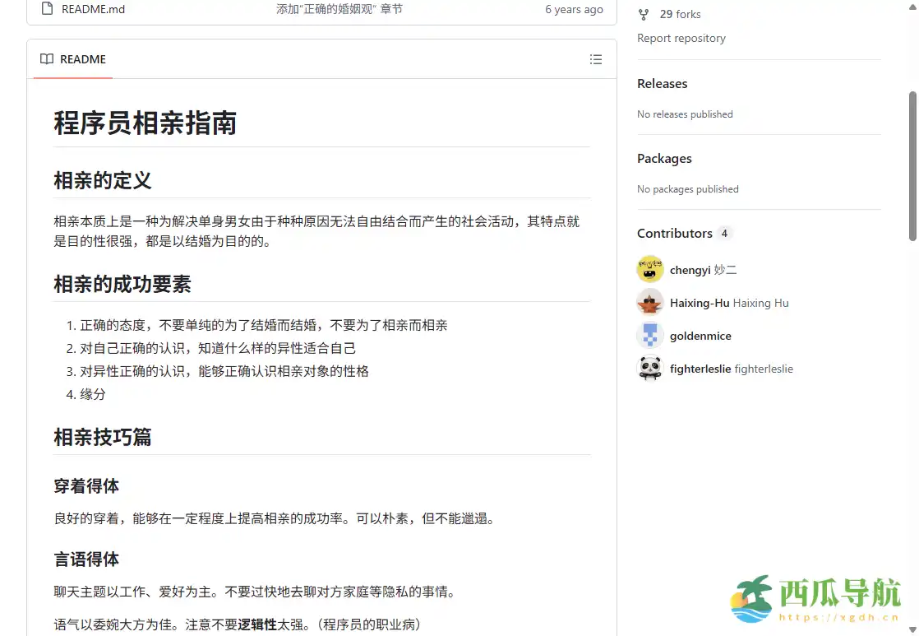Click chengyi's contributor avatar
The width and height of the screenshot is (919, 636).
coord(649,269)
